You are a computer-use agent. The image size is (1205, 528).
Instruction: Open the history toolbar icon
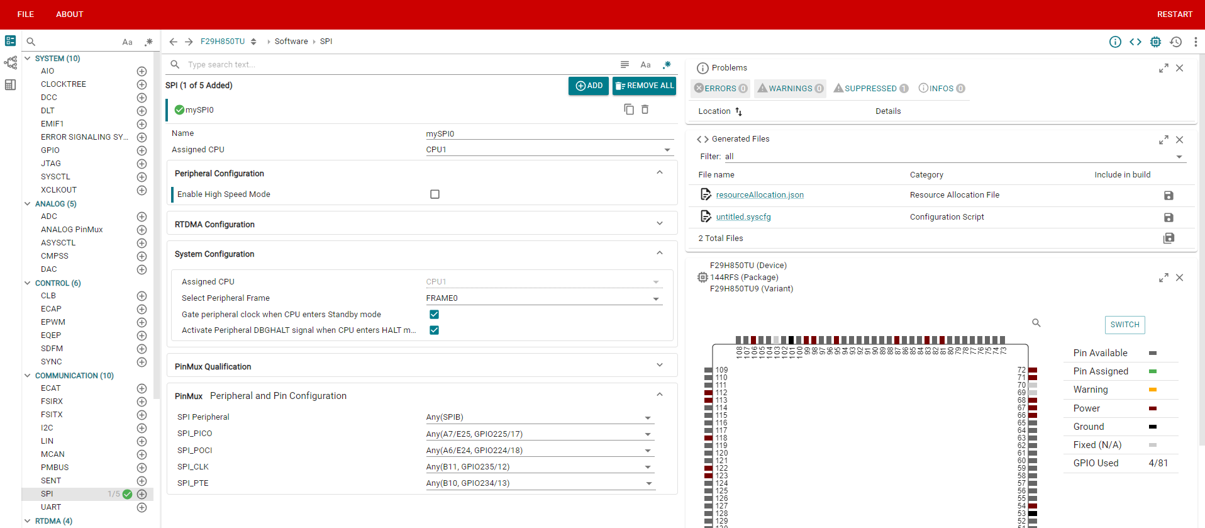coord(1175,42)
